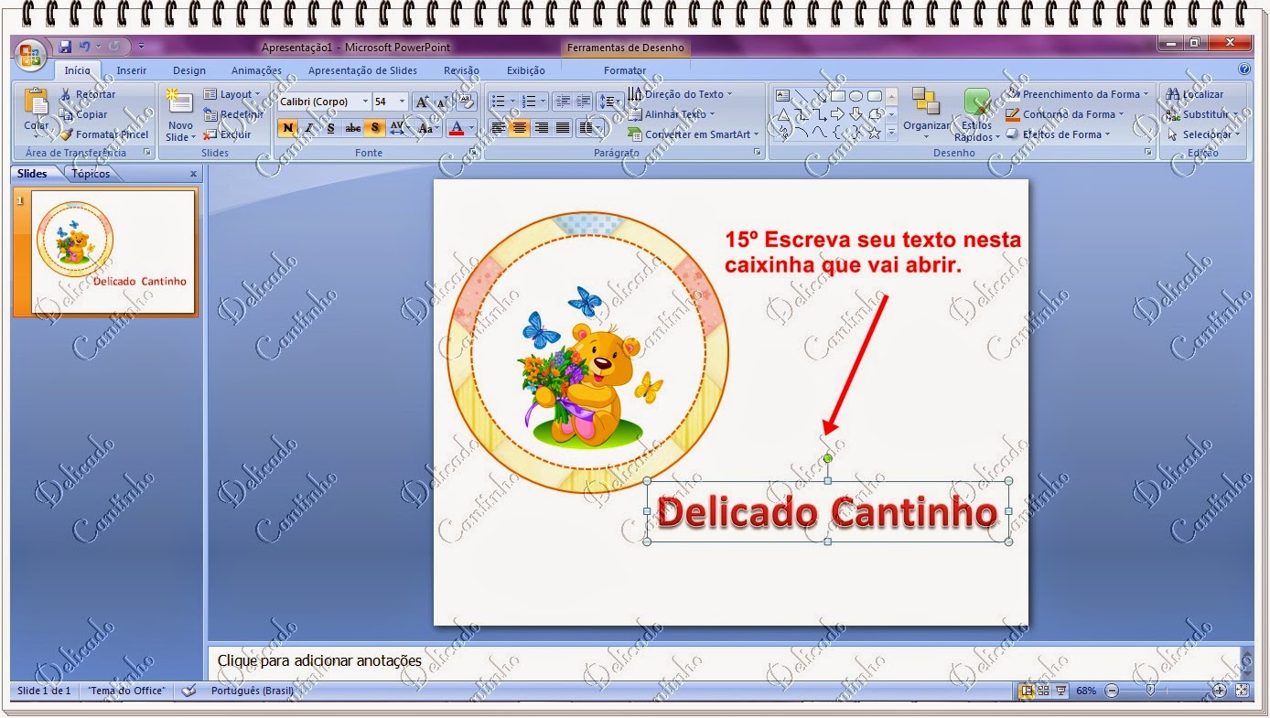Switch to the Tópicos outline pane tab

pos(91,174)
